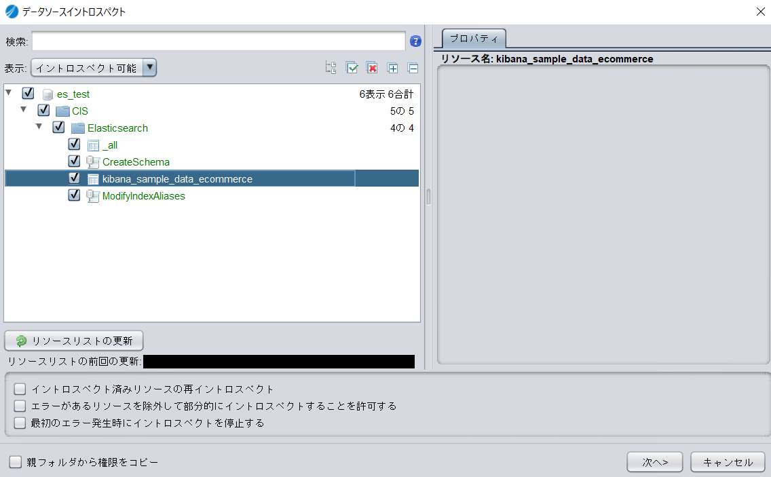Image resolution: width=771 pixels, height=477 pixels.
Task: Enable エラーがあるリソースを除外 partial introspect checkbox
Action: [20, 406]
